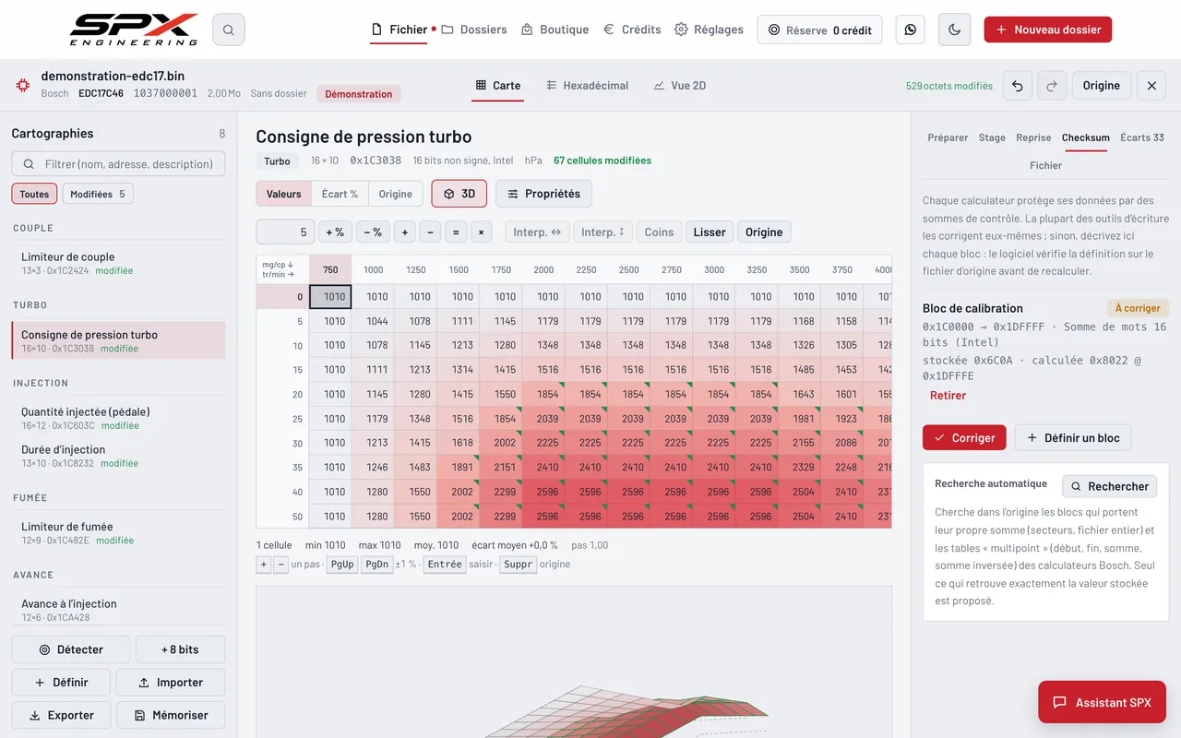Click the Retirer link

(x=948, y=396)
